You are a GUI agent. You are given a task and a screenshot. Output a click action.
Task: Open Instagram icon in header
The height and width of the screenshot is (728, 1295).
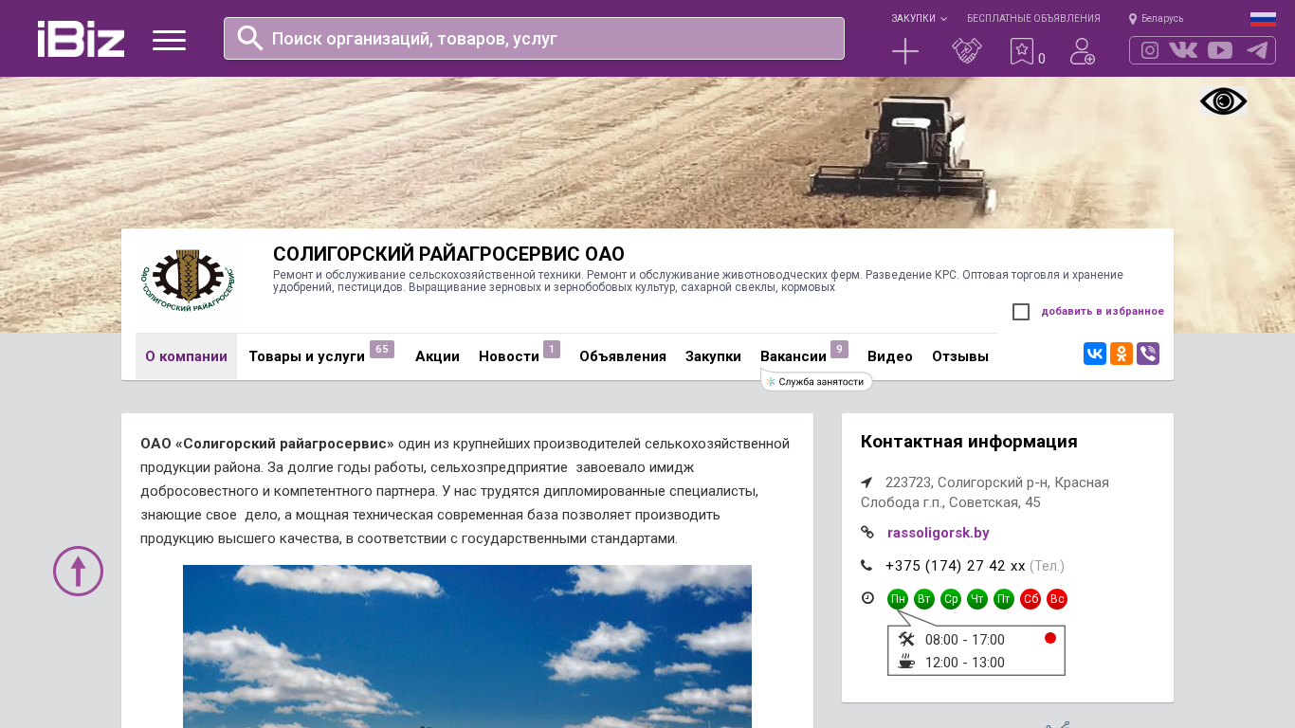click(1150, 50)
